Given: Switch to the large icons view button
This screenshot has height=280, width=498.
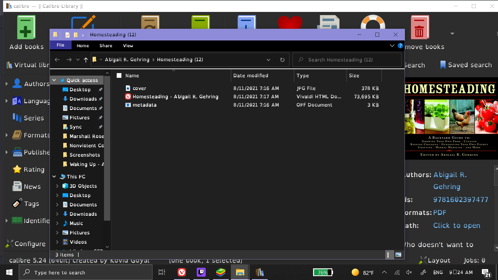Looking at the screenshot, I should tap(398, 255).
